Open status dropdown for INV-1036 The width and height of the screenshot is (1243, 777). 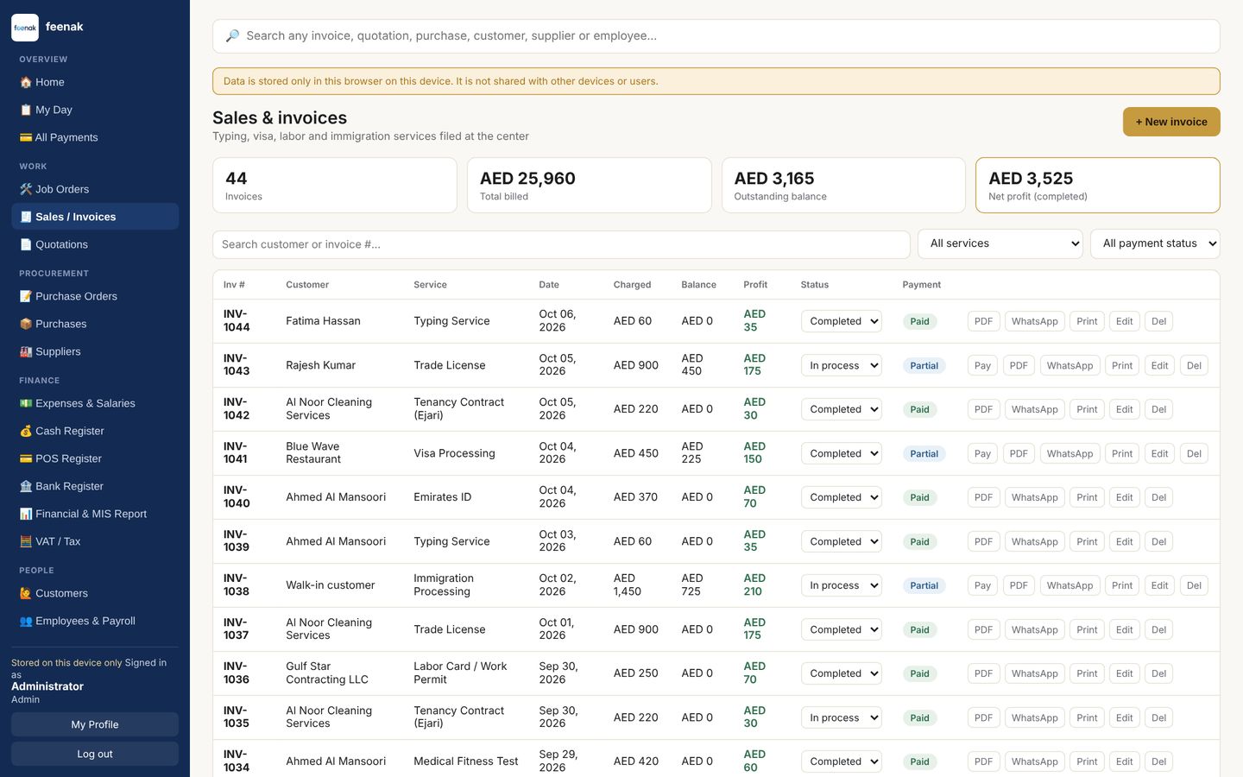click(842, 673)
